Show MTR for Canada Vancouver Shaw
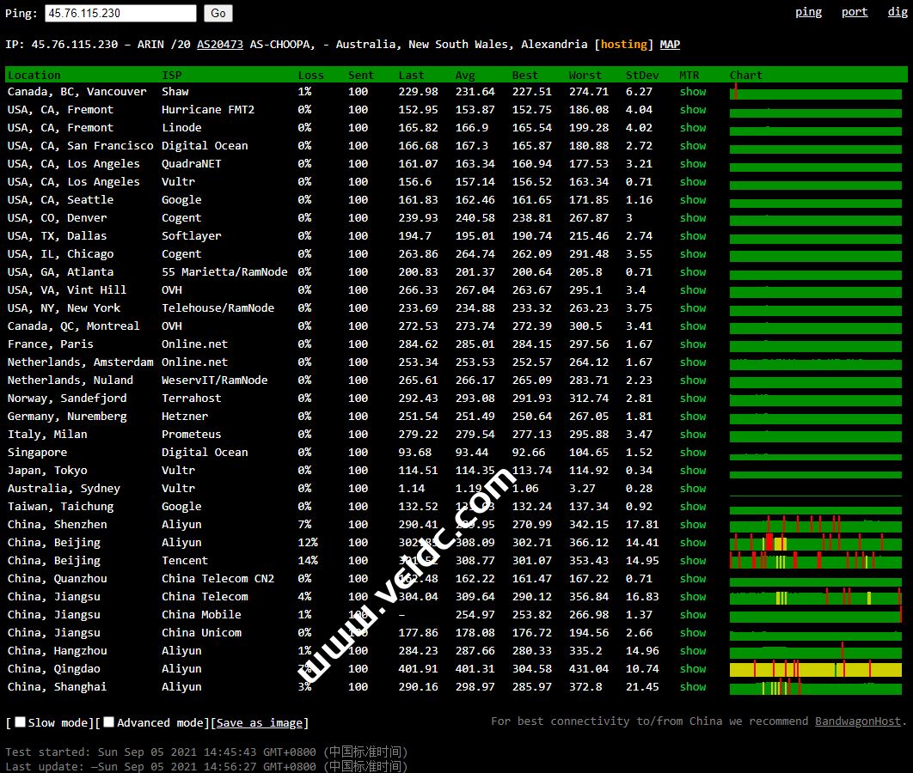This screenshot has width=913, height=773. point(692,92)
